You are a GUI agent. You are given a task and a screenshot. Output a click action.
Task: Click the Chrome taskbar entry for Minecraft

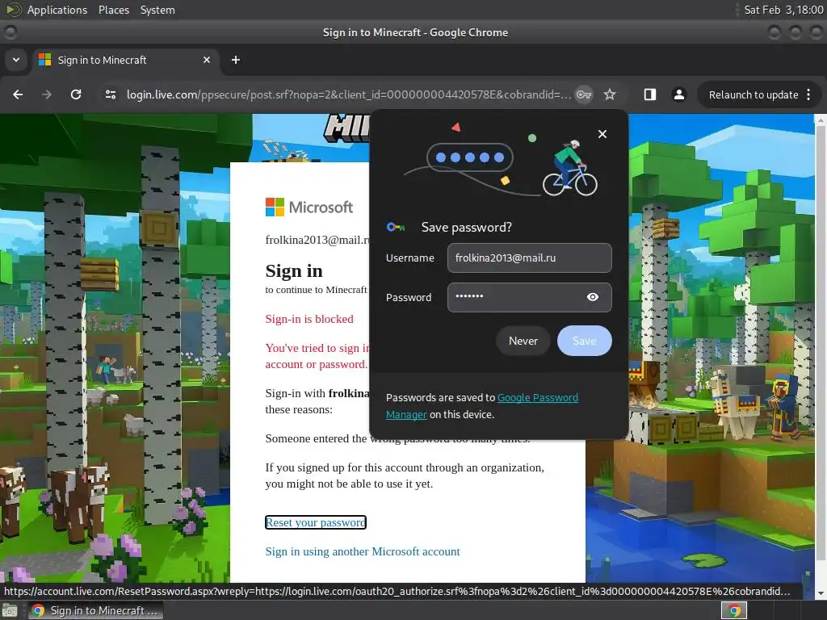95,610
